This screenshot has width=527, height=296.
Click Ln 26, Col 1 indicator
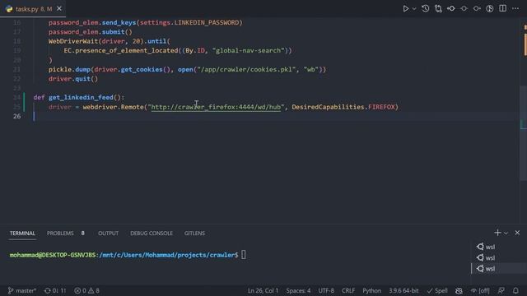(263, 290)
